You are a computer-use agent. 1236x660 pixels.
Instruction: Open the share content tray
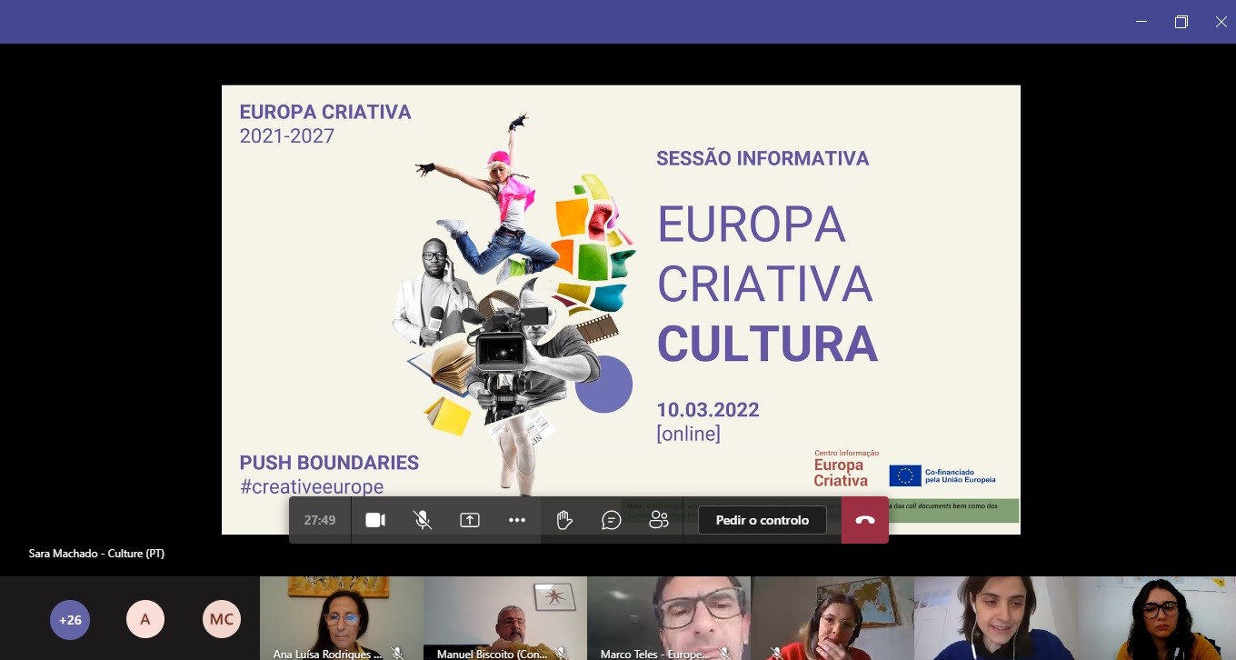click(470, 520)
